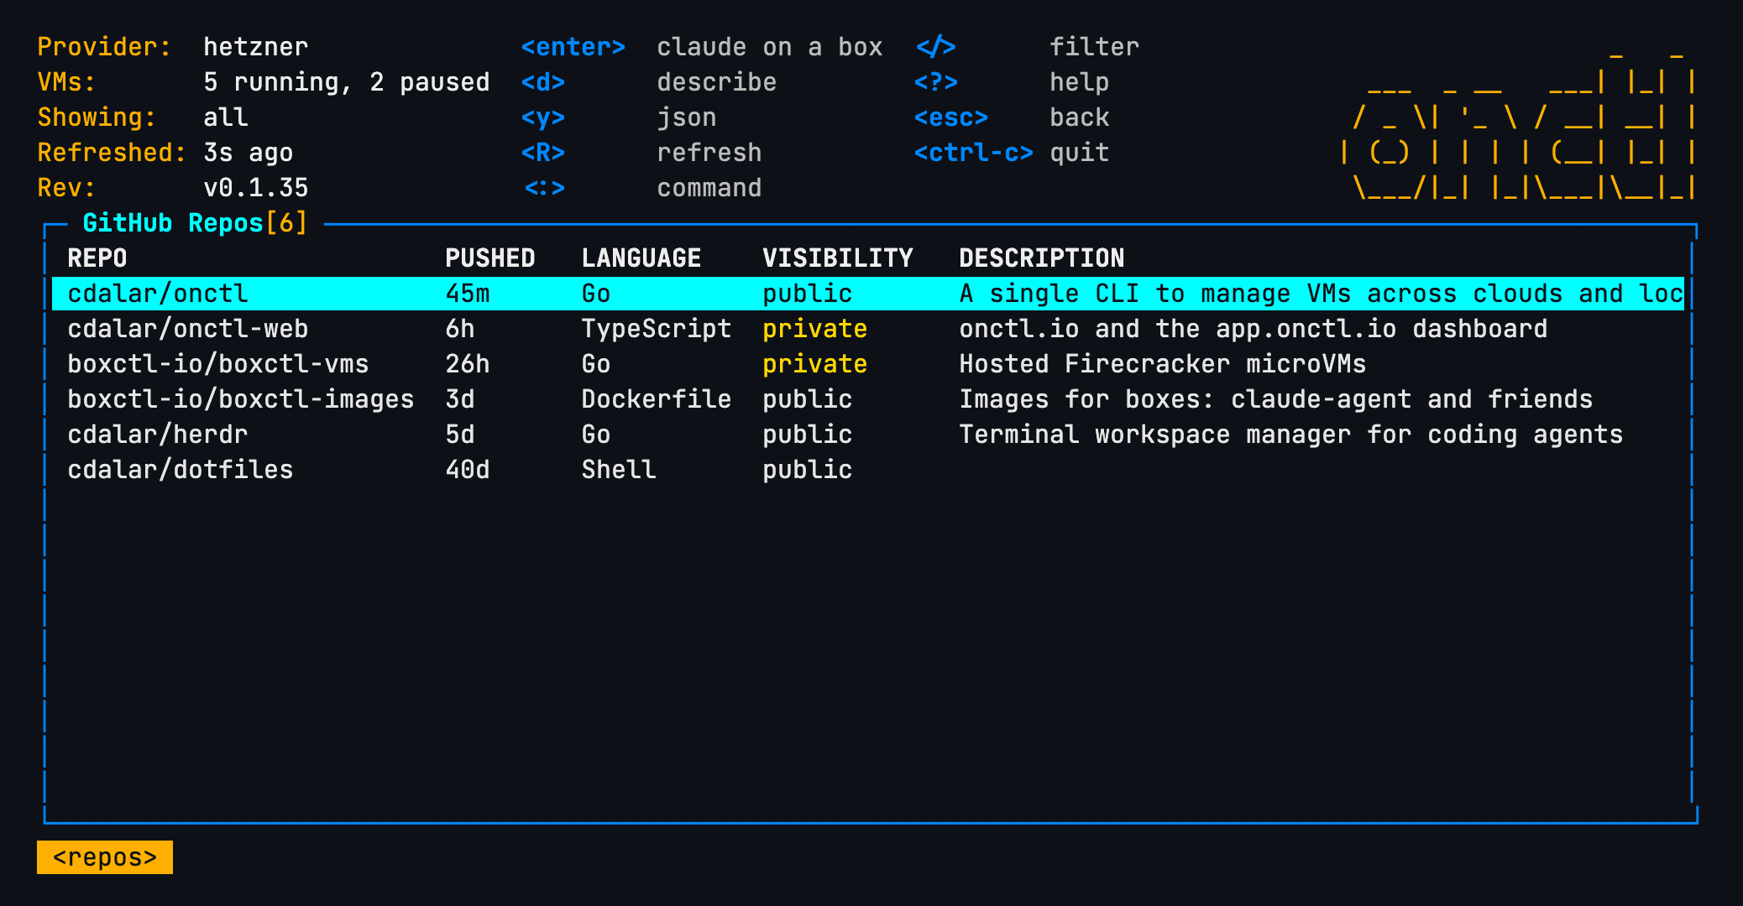Click the 26h pushed time

[468, 364]
